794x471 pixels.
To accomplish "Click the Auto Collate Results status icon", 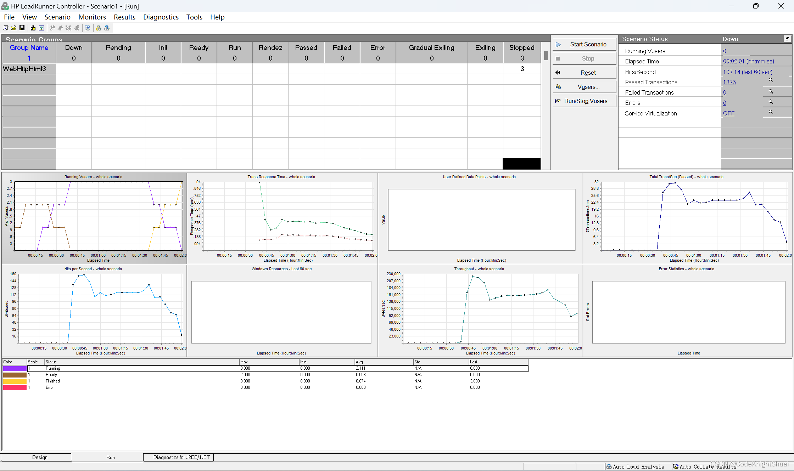I will pyautogui.click(x=675, y=467).
